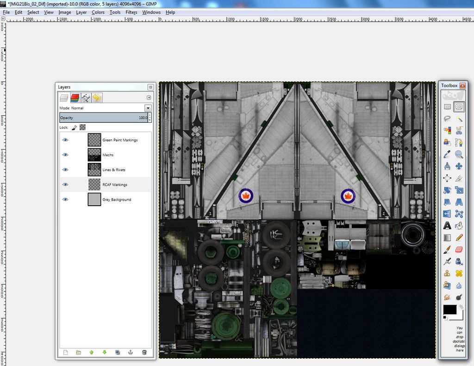The height and width of the screenshot is (366, 474).
Task: Hide the Grey Background layer
Action: click(65, 199)
